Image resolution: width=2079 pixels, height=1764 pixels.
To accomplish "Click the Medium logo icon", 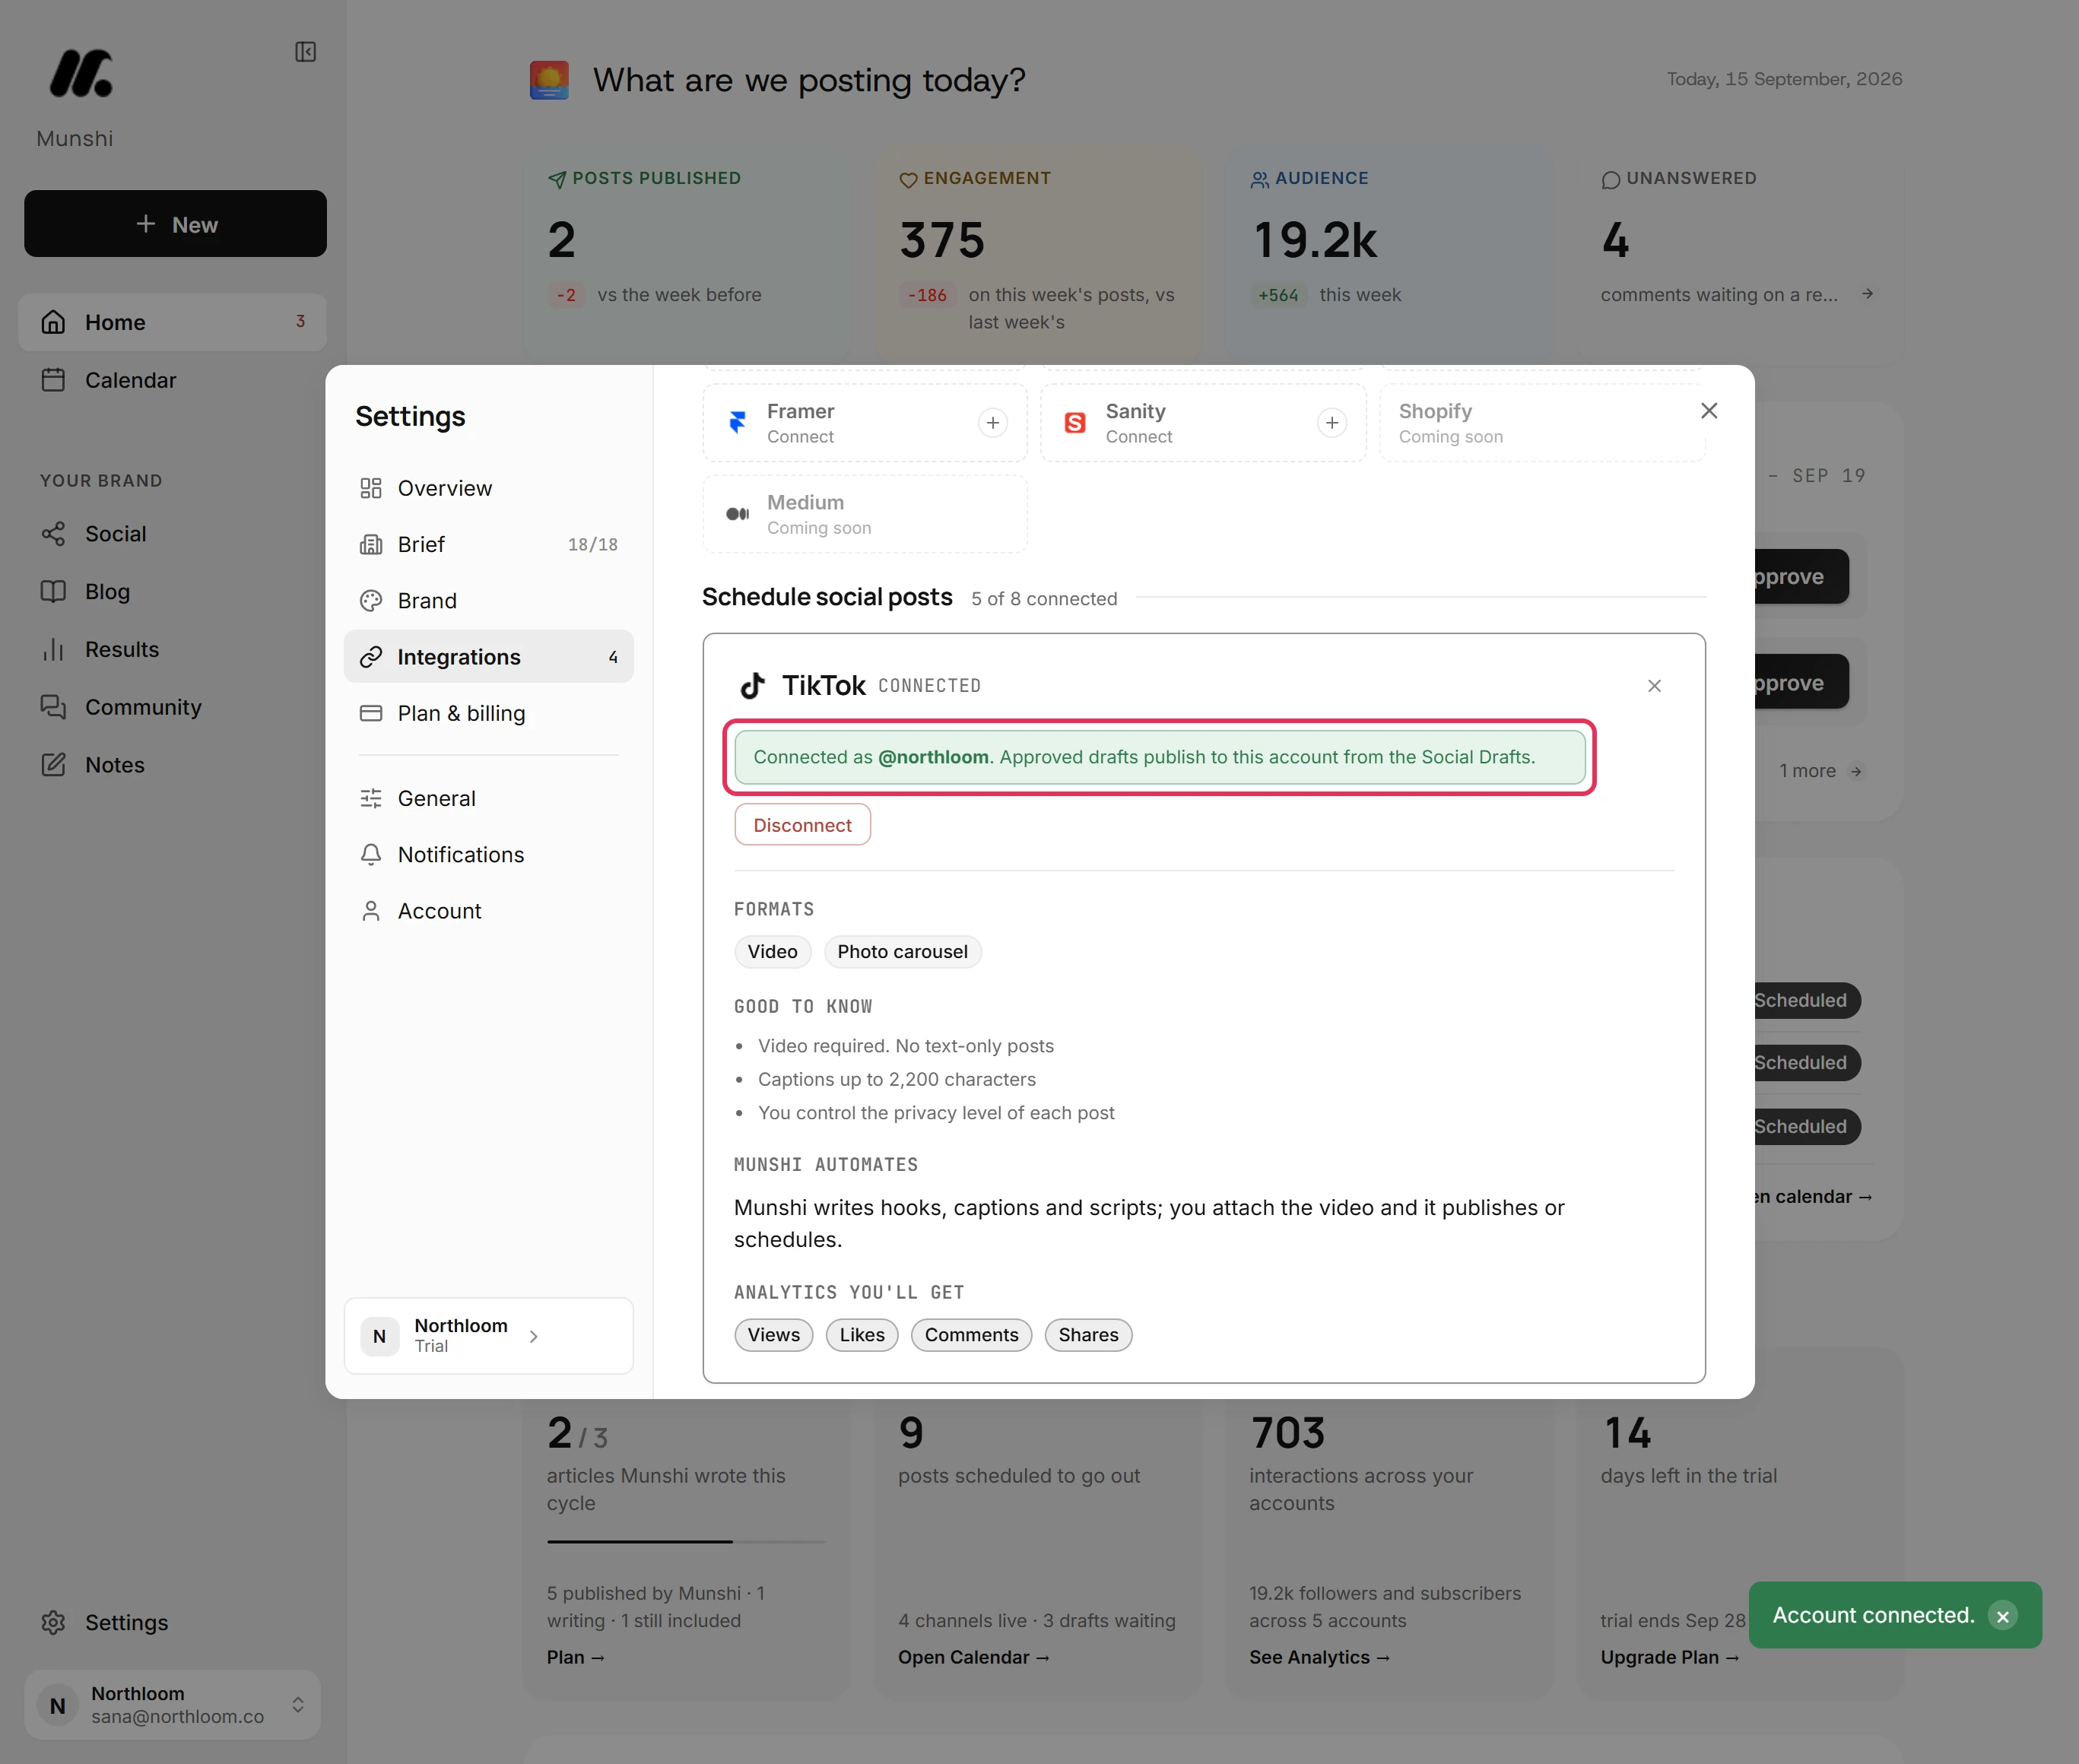I will pos(738,514).
